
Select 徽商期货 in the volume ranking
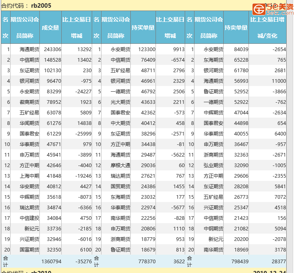pos(29,102)
